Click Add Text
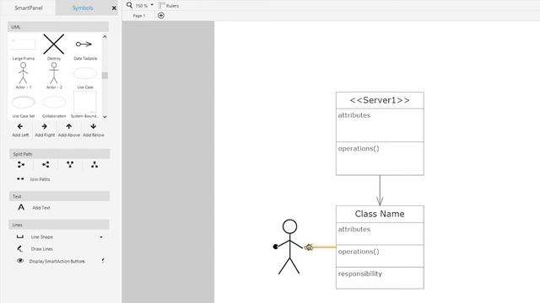 tap(34, 208)
